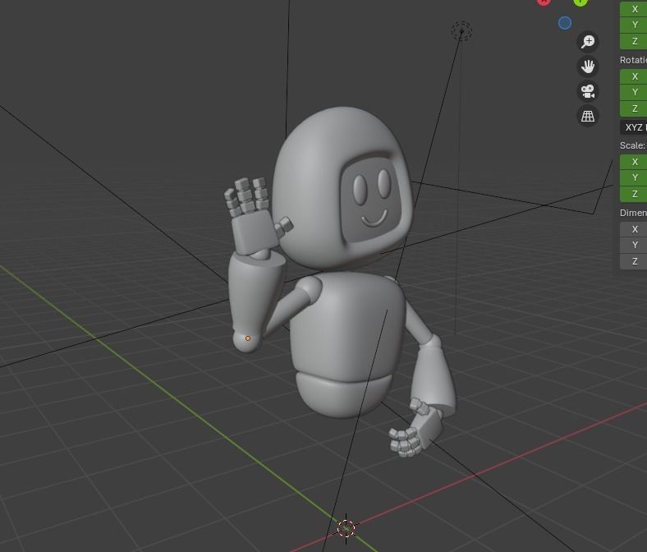
Task: Click the X field under Rotation
Action: 633,76
